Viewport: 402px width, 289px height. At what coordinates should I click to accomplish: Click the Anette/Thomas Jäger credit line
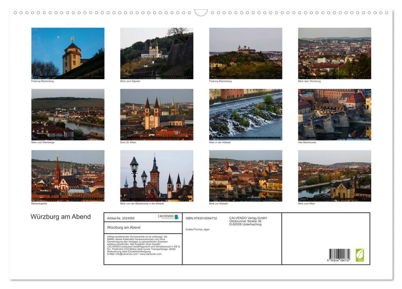pos(198,229)
